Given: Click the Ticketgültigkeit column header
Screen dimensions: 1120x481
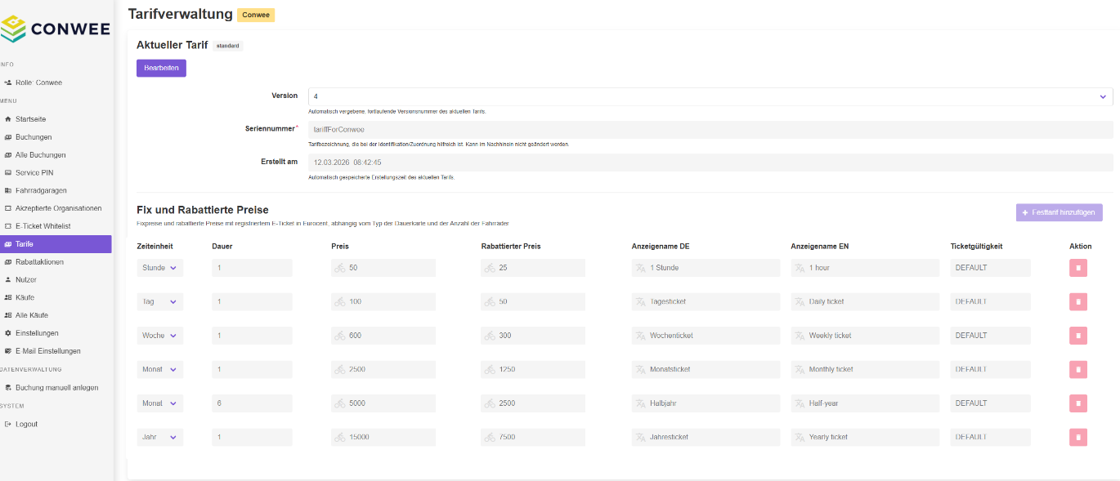Looking at the screenshot, I should pos(977,246).
